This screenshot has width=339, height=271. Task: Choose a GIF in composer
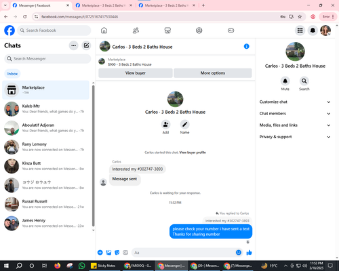[x=125, y=253]
